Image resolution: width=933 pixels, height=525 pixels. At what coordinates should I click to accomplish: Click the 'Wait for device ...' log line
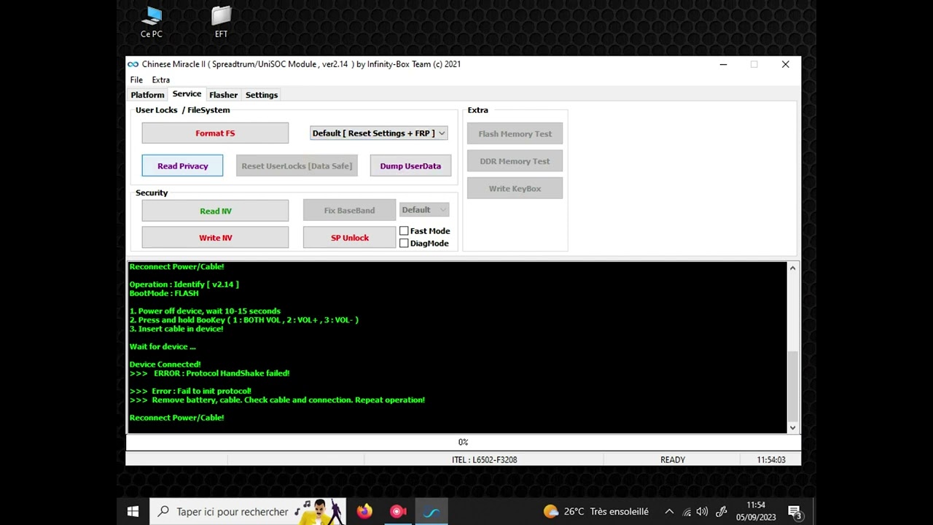click(163, 346)
